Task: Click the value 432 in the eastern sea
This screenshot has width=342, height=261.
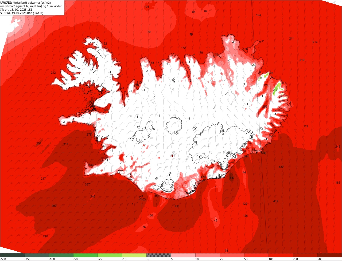Action: (281, 167)
